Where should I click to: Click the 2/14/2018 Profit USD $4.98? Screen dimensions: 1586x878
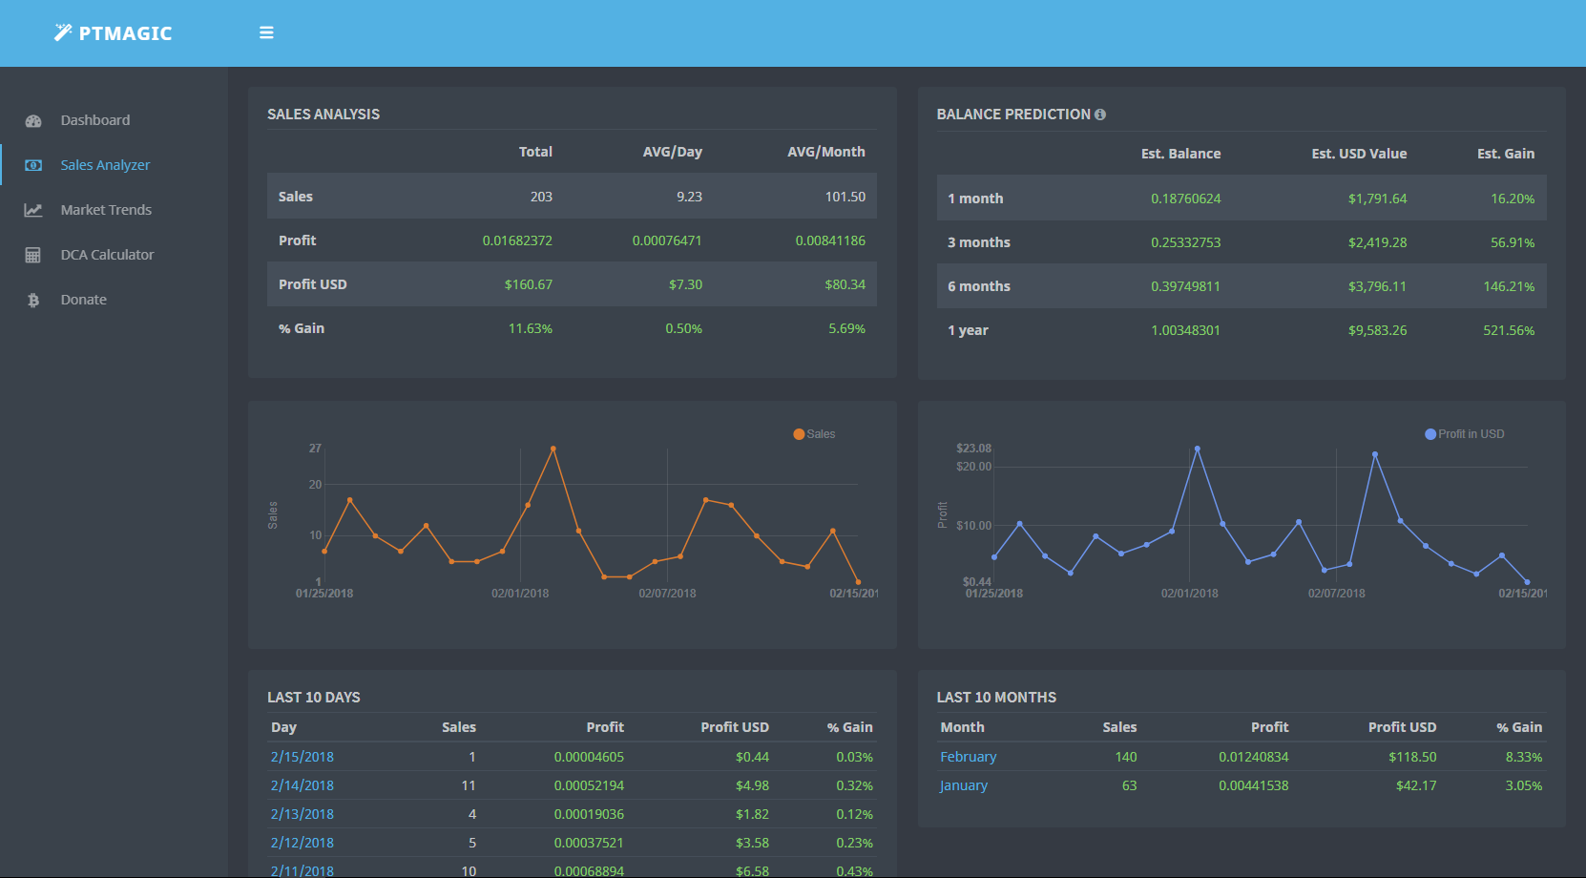752,785
